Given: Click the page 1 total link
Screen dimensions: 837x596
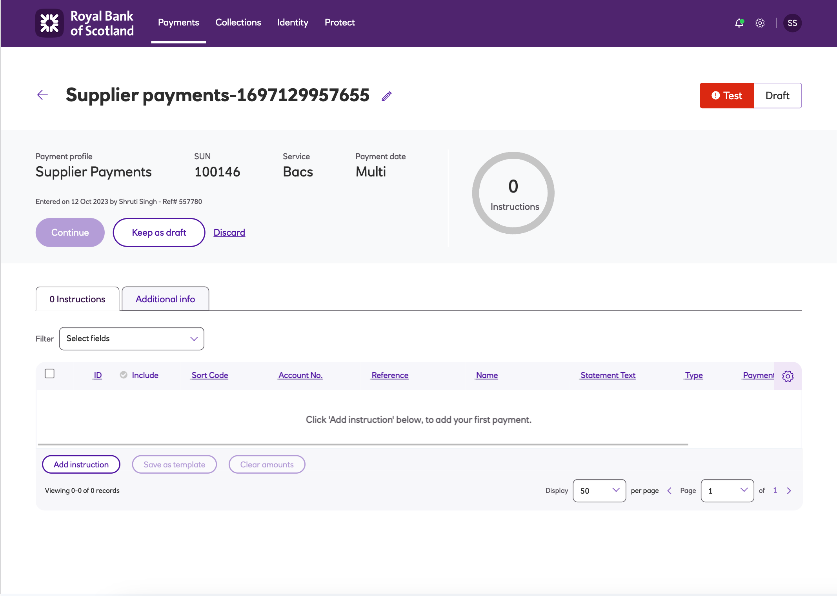Looking at the screenshot, I should 775,491.
